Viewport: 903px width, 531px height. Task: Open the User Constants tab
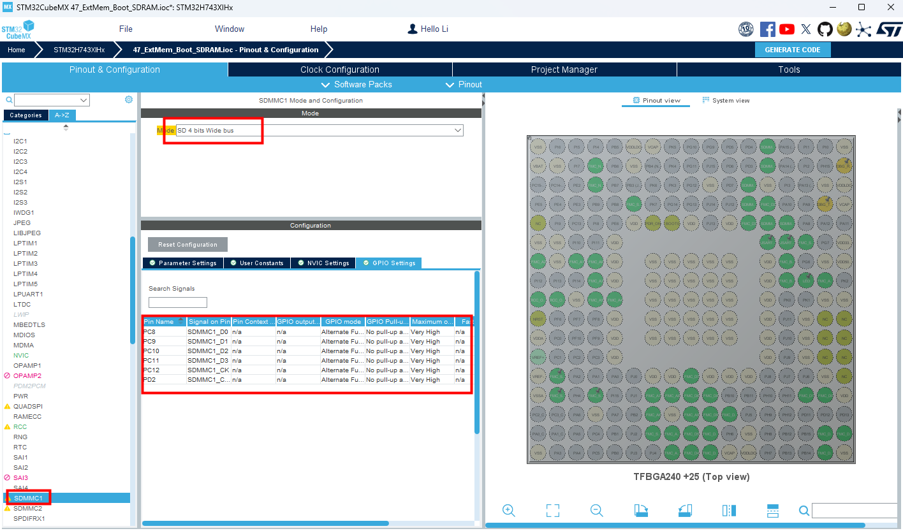pyautogui.click(x=257, y=263)
